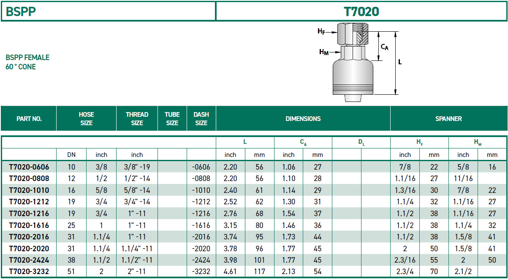Click CA inch value 1.06
Viewport: 508px width, 280px height.
pyautogui.click(x=289, y=167)
